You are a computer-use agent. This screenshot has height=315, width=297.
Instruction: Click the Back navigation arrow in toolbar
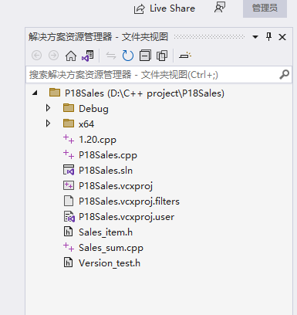(x=36, y=56)
